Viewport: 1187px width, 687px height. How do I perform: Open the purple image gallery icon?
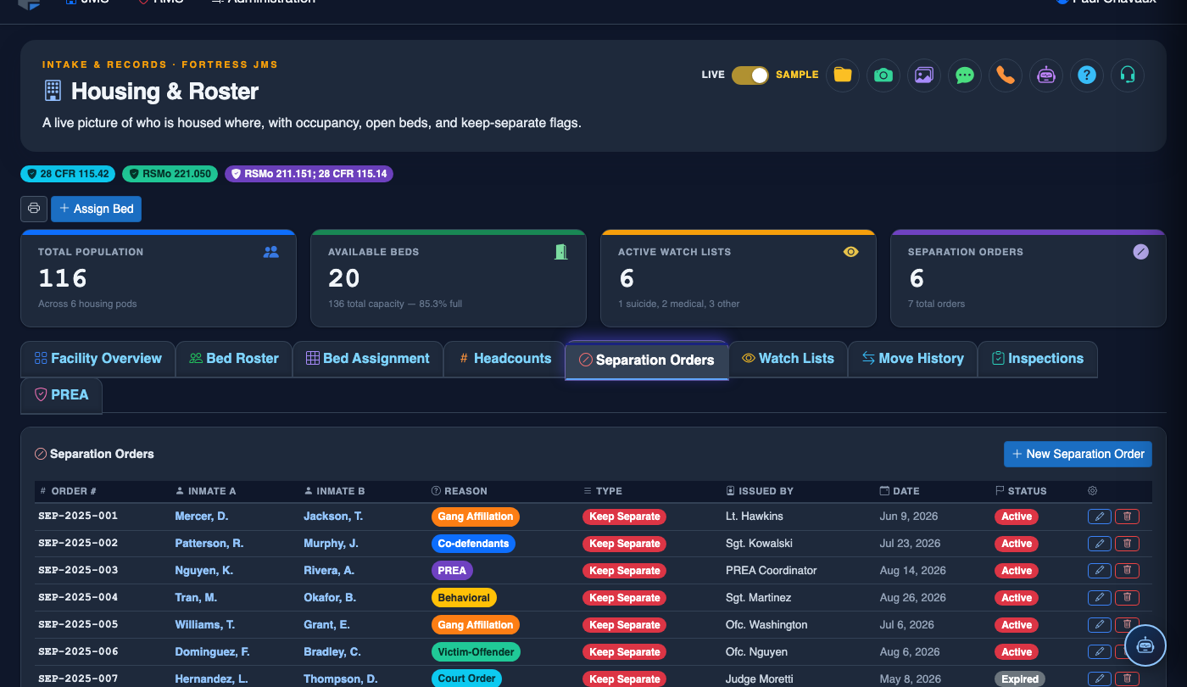coord(924,75)
